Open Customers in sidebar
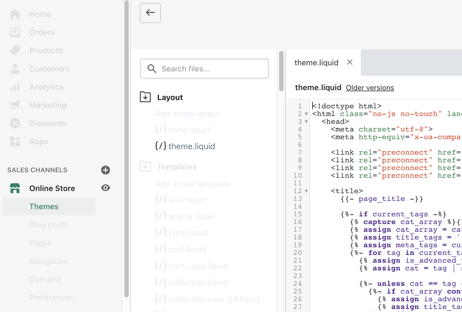This screenshot has width=462, height=312. (x=49, y=69)
